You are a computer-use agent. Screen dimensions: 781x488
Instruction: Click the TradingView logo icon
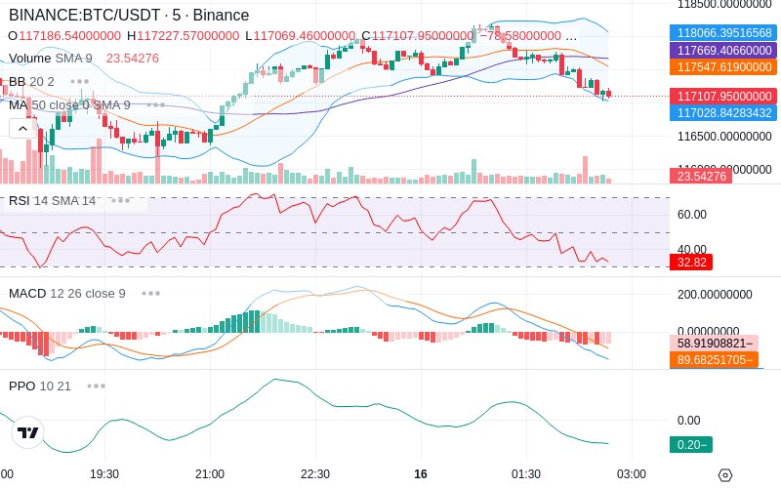tap(28, 432)
